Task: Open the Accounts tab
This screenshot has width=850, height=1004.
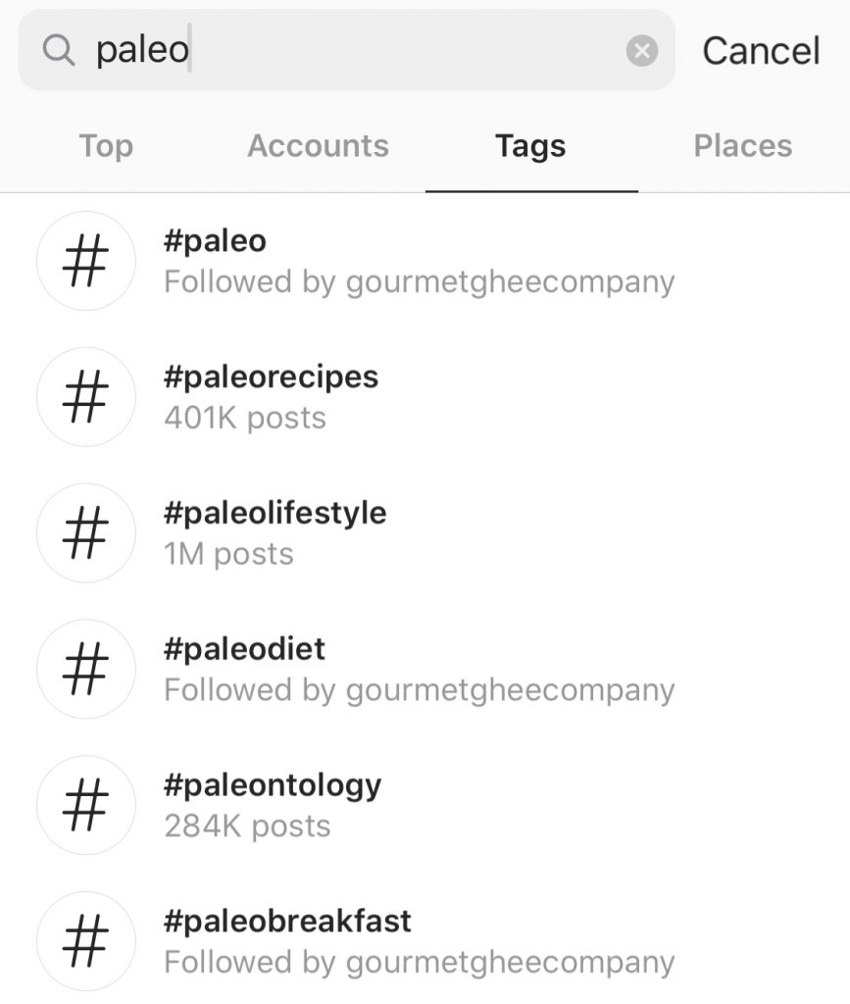Action: (x=318, y=145)
